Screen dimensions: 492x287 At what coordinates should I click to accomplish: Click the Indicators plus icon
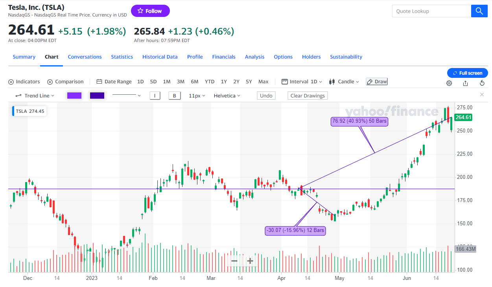pyautogui.click(x=11, y=82)
